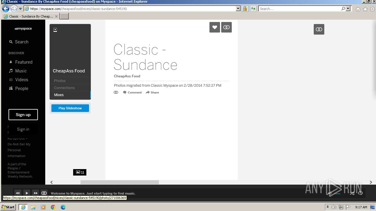376x211 pixels.
Task: Click the 11 photos count badge
Action: pyautogui.click(x=80, y=172)
